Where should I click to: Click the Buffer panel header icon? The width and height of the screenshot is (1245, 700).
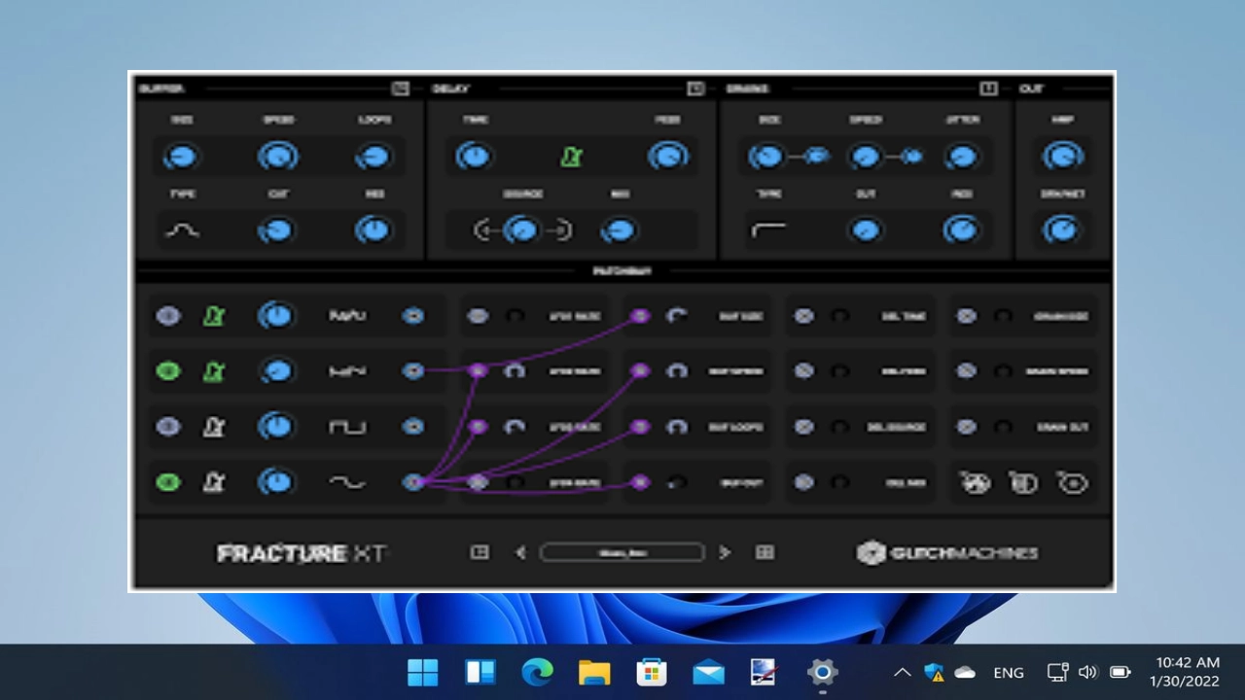(400, 88)
